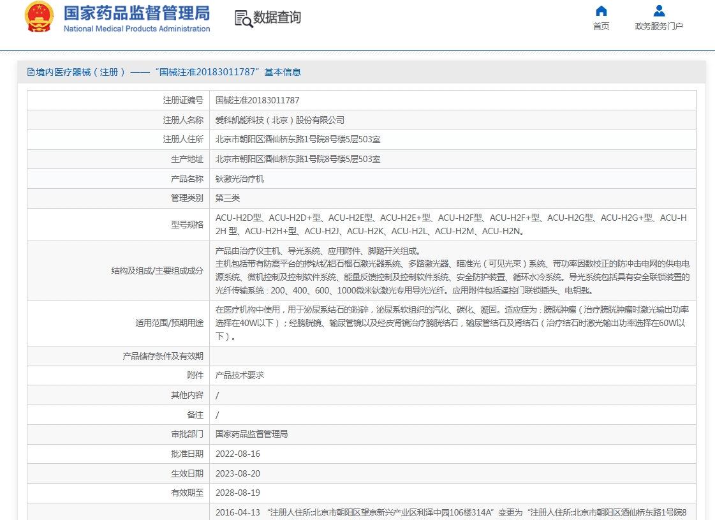Viewport: 715px width, 520px height.
Task: Click 国家药品监督管理局 site title
Action: coord(136,13)
